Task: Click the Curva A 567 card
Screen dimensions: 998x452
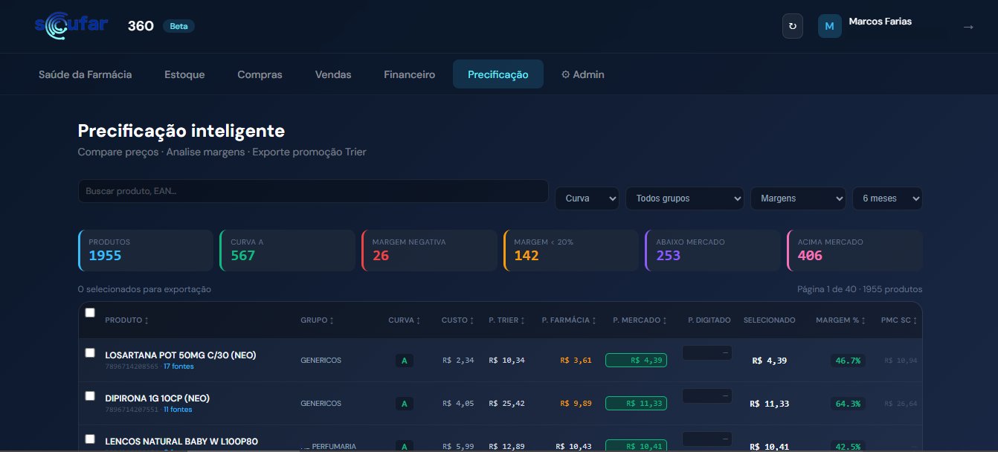Action: [287, 251]
